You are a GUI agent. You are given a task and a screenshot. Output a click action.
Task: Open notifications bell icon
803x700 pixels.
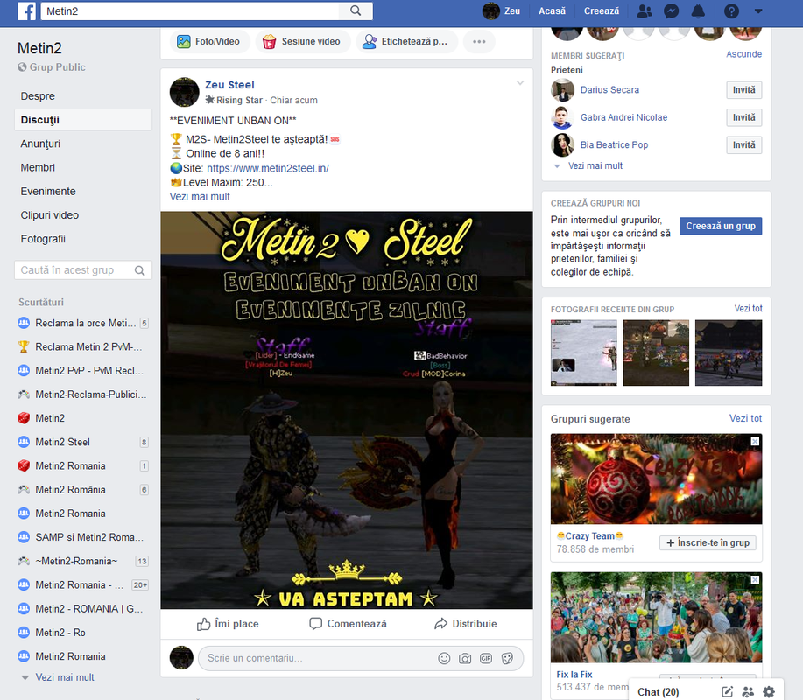click(x=698, y=10)
